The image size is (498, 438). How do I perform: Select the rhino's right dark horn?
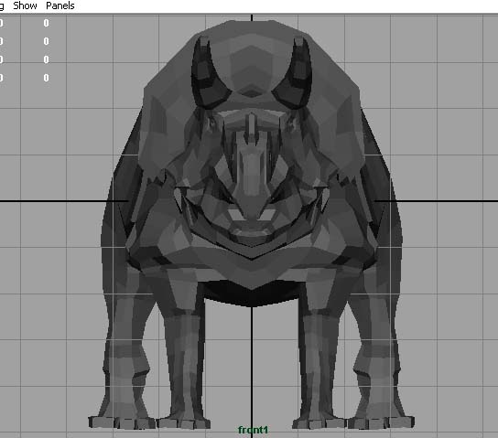click(294, 75)
